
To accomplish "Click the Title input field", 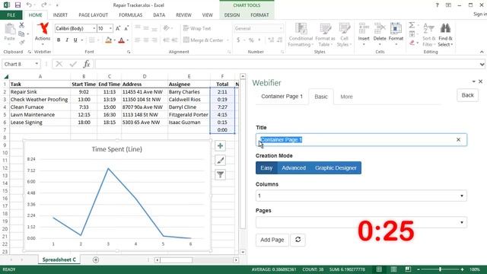I will (361, 140).
